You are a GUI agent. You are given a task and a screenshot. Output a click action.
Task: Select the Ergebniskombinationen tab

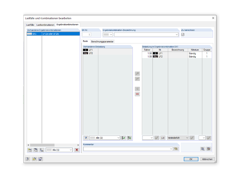(x=68, y=25)
